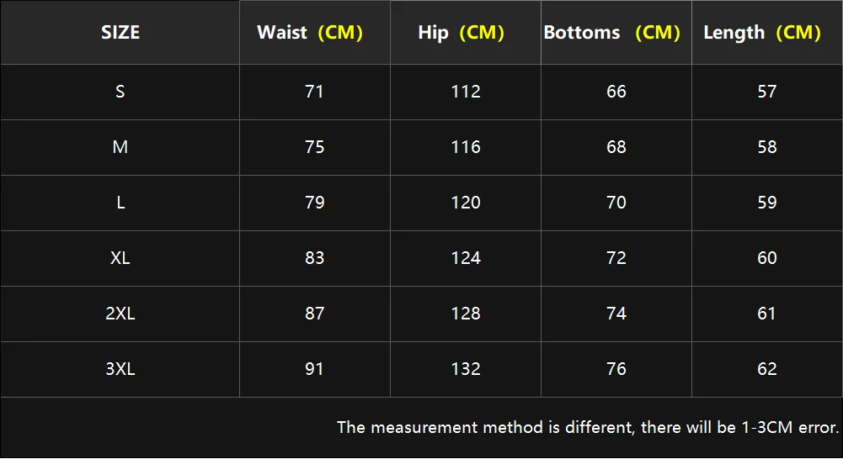Click the Length (CM) column header

[761, 33]
